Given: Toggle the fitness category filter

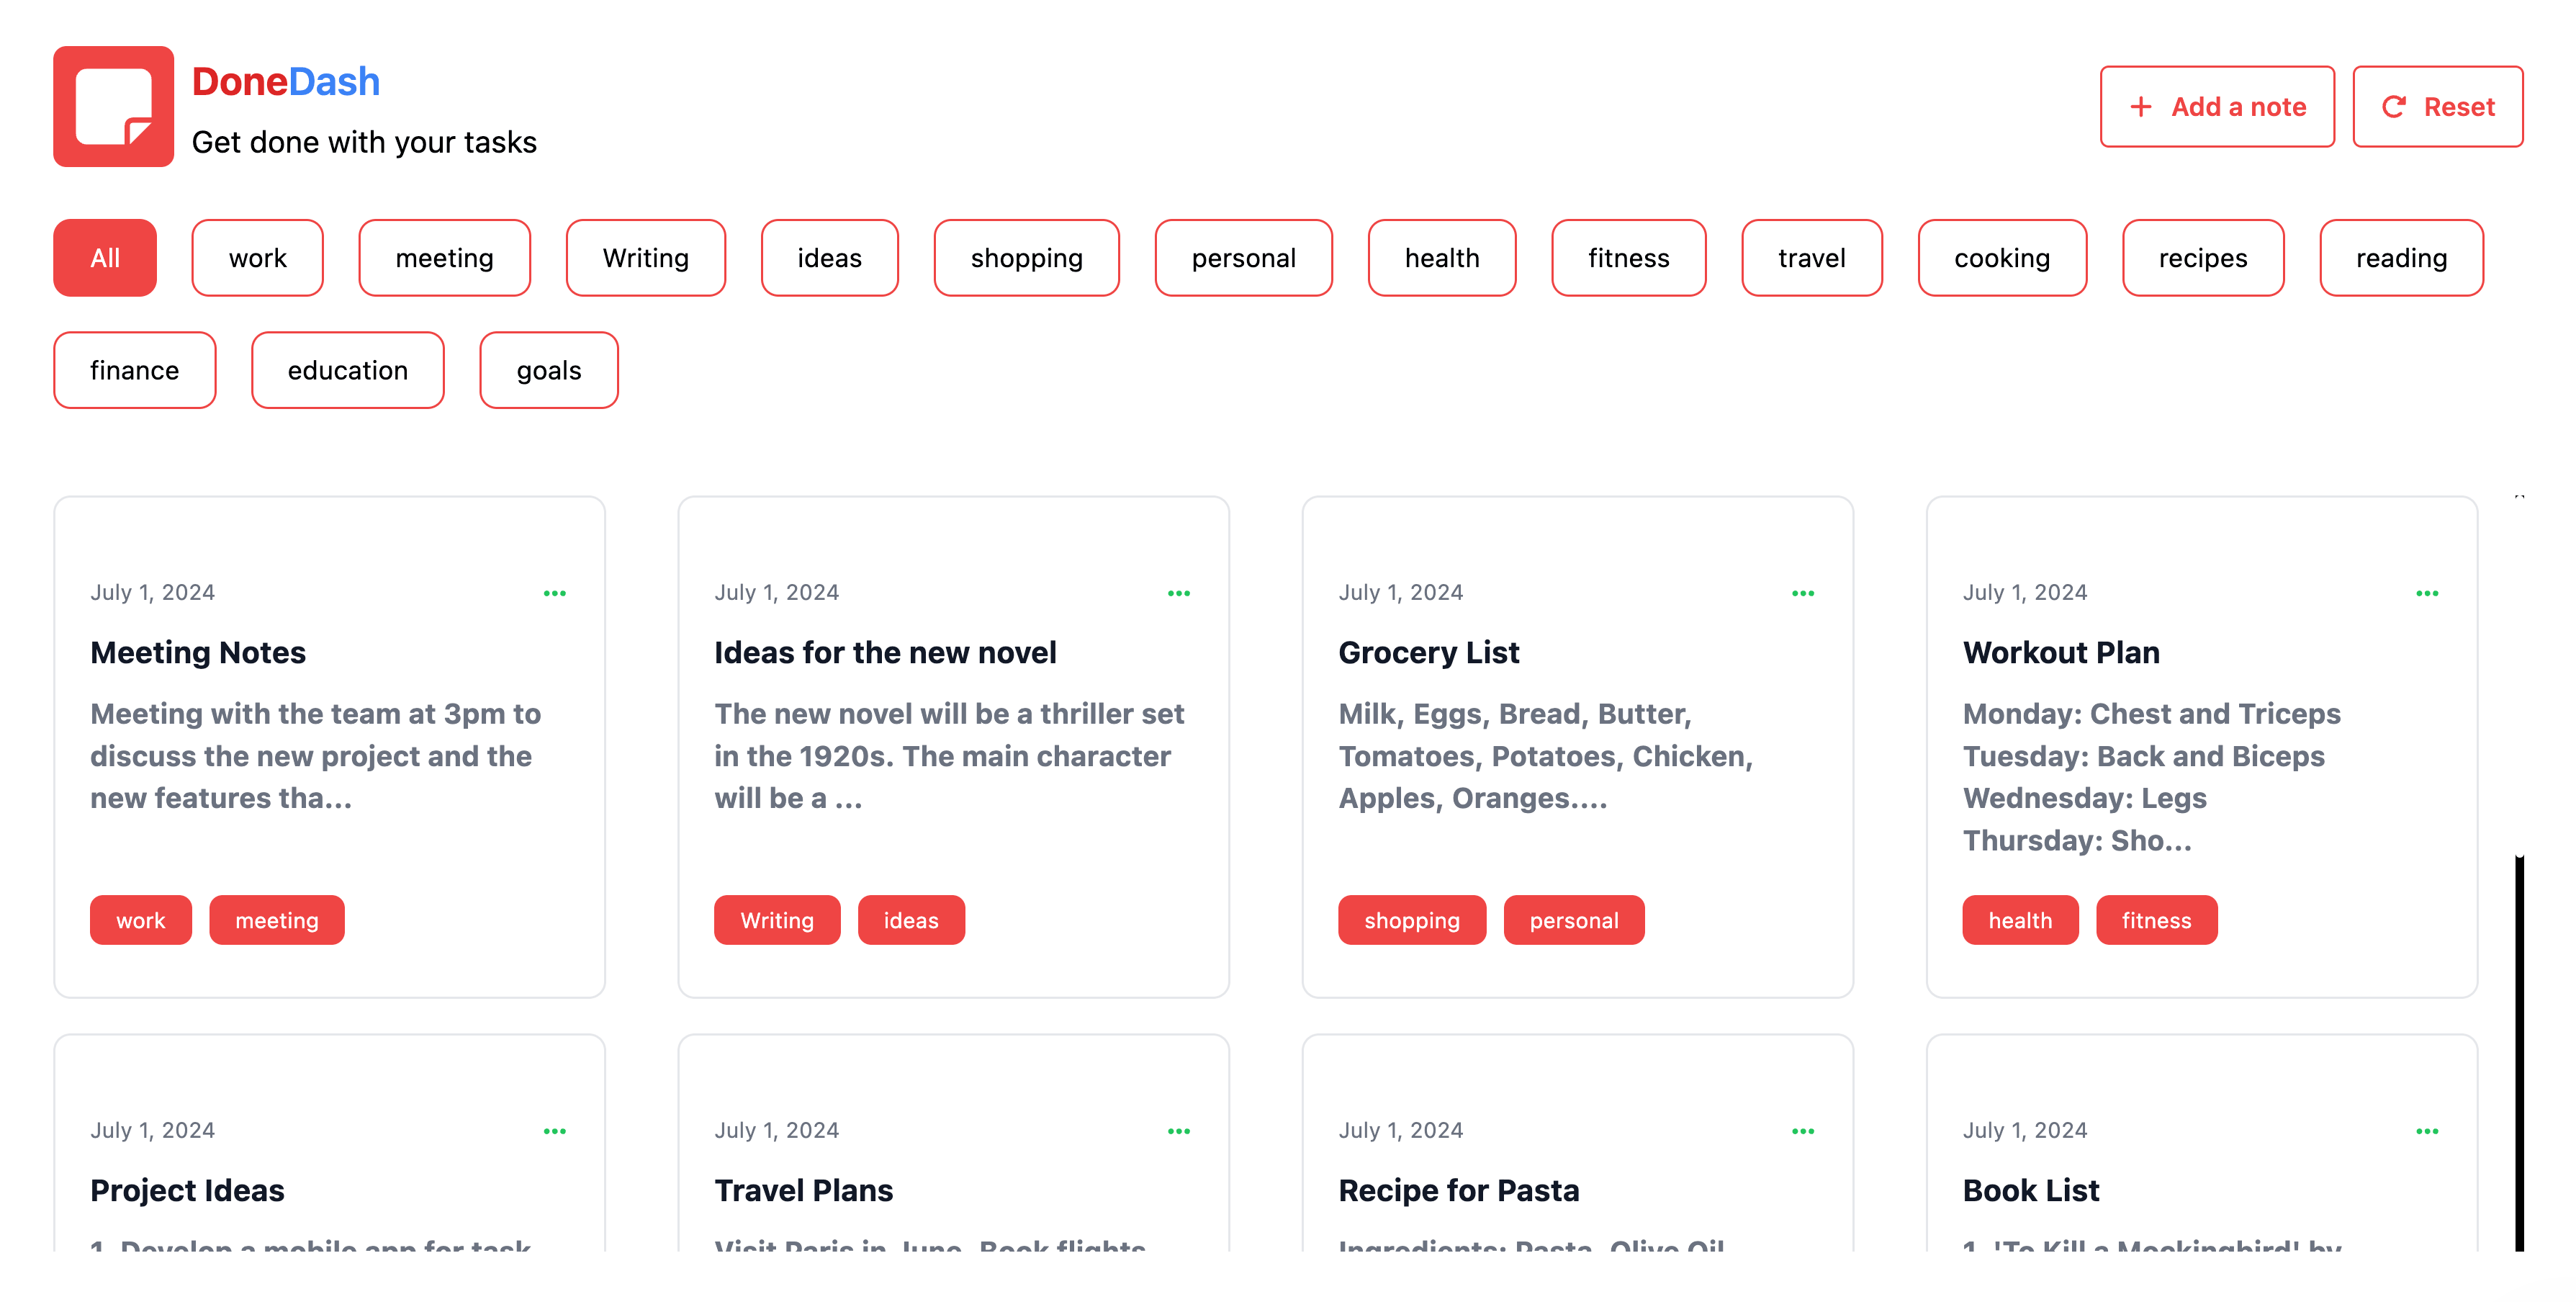Looking at the screenshot, I should click(1626, 256).
